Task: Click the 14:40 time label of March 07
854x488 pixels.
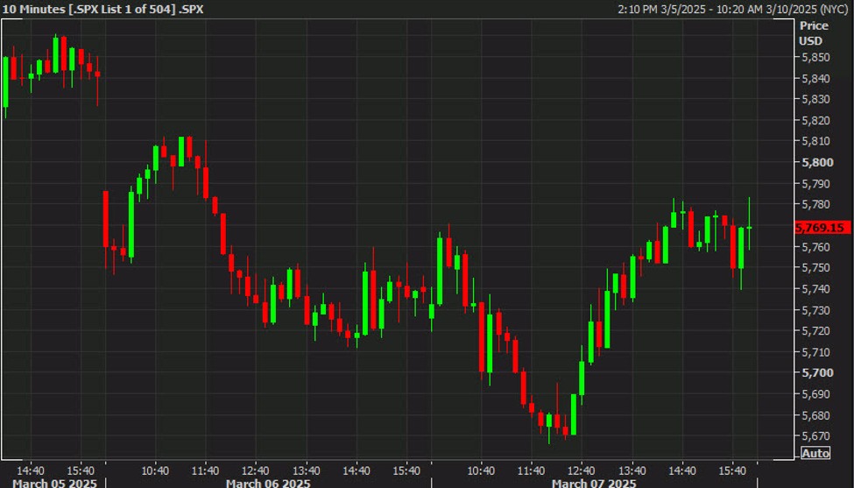Action: (682, 470)
